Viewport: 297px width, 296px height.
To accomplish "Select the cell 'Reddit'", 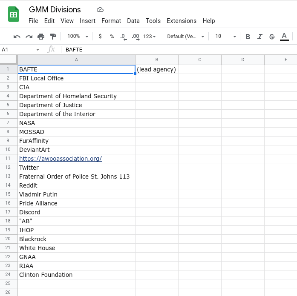I will [76, 185].
